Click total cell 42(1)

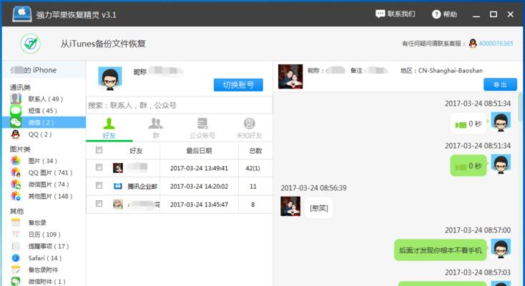coord(252,168)
